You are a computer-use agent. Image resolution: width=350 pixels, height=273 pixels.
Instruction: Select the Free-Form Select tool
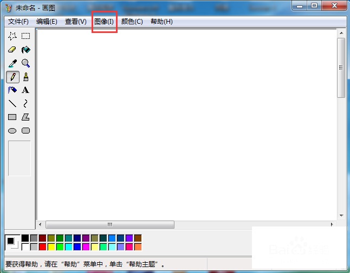[12, 36]
